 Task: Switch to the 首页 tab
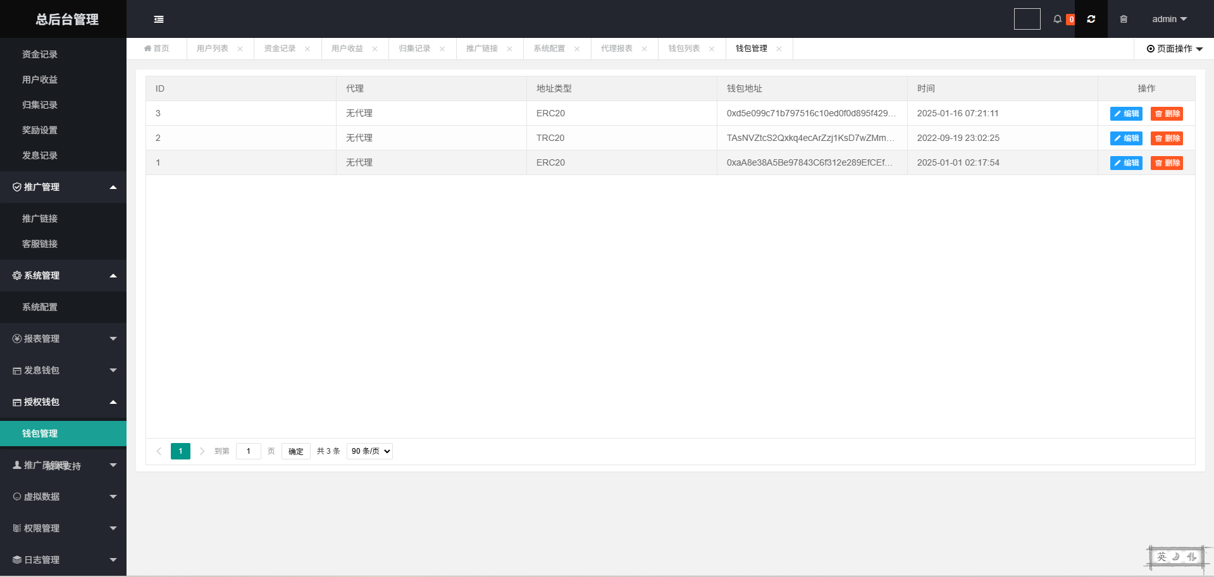(156, 49)
